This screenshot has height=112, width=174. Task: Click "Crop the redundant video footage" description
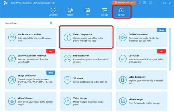click(x=144, y=103)
